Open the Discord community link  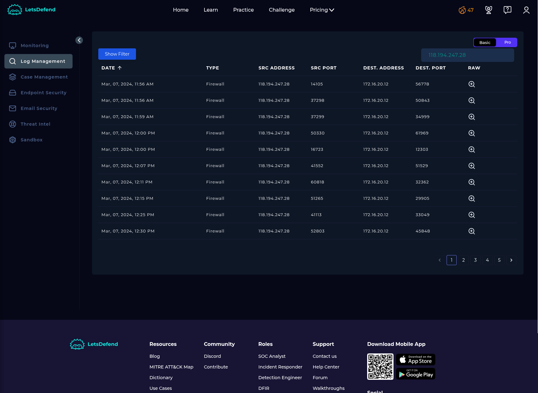tap(212, 356)
